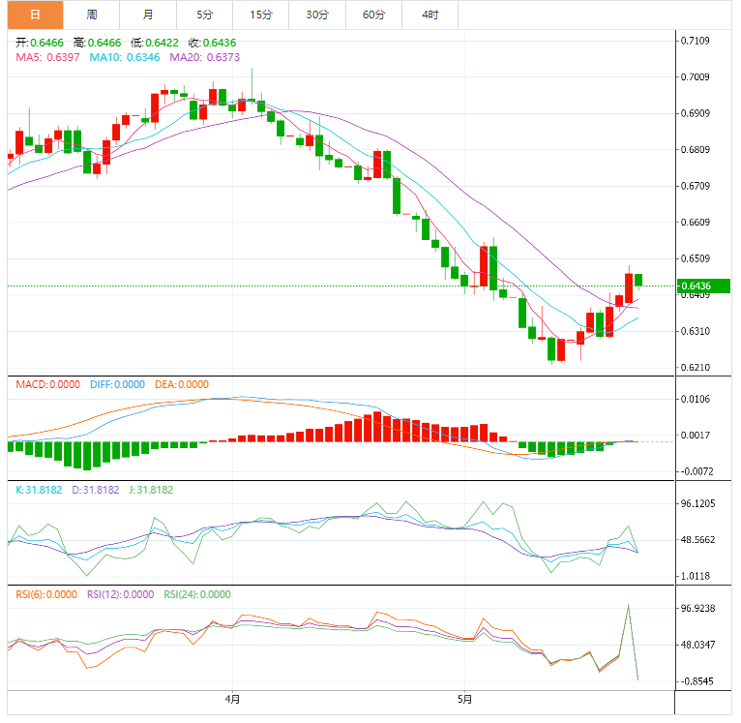
Task: Click the 0.6609 price axis label
Action: [x=696, y=223]
